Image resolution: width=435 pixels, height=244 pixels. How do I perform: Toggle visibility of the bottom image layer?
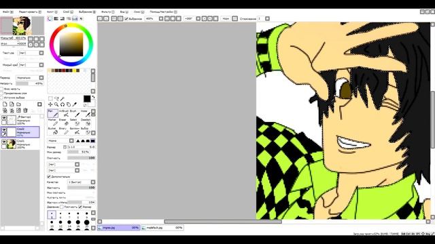[x=4, y=142]
